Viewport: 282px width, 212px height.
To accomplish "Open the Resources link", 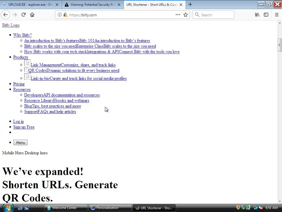I will tap(22, 90).
